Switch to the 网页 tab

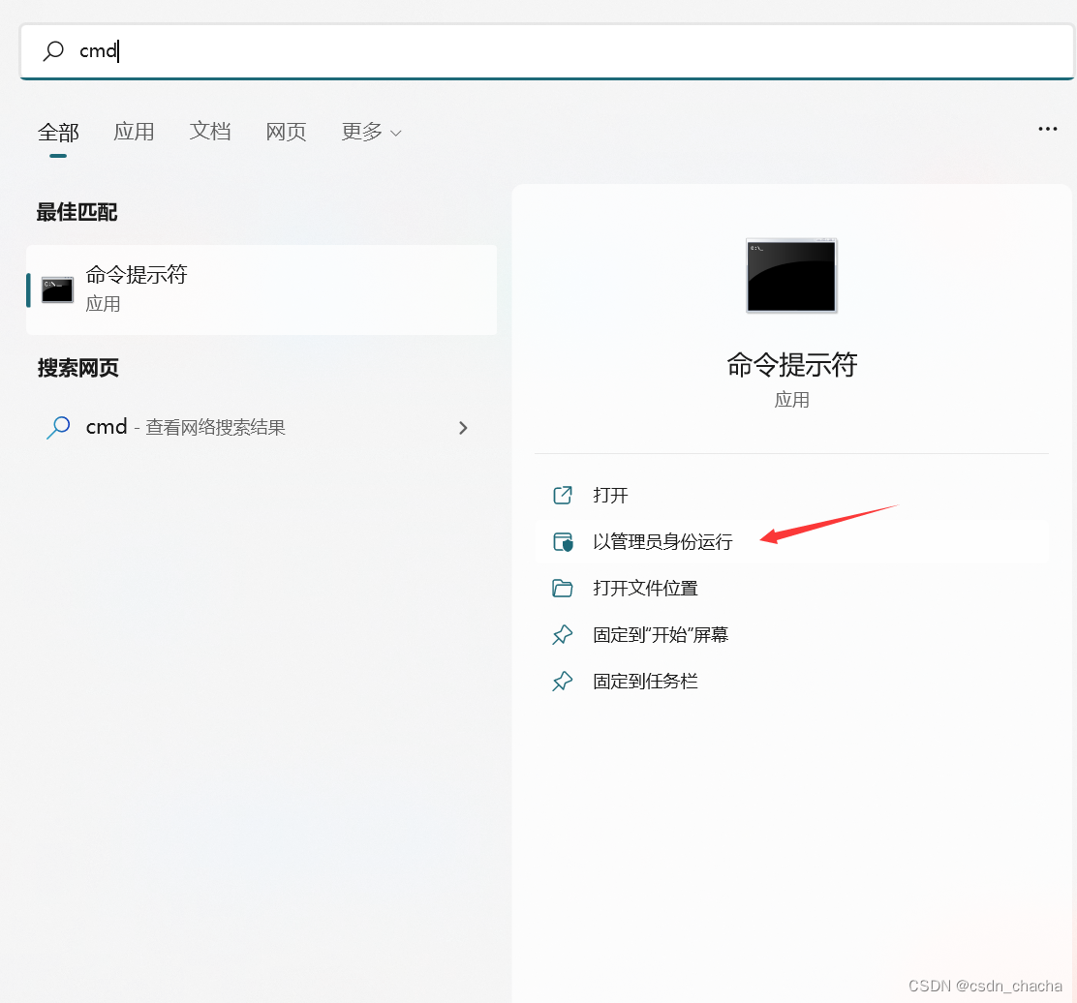[x=286, y=131]
